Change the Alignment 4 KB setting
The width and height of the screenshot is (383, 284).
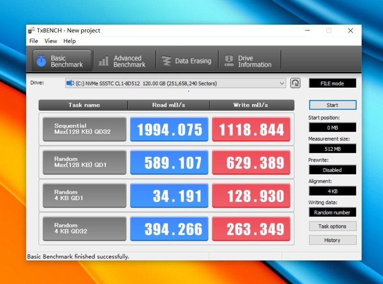click(332, 191)
